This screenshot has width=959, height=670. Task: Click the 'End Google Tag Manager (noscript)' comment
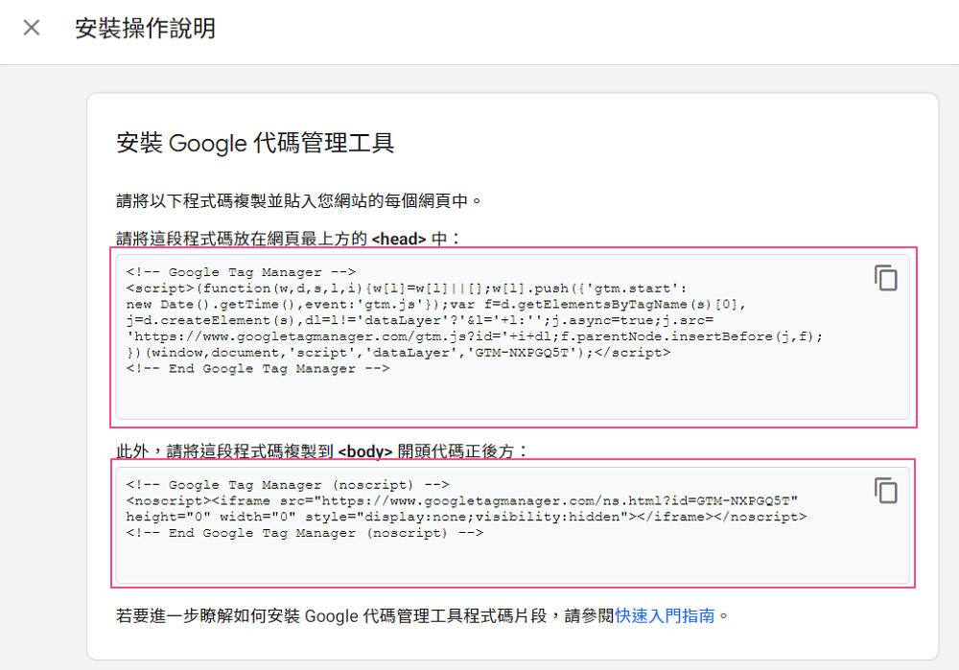305,533
